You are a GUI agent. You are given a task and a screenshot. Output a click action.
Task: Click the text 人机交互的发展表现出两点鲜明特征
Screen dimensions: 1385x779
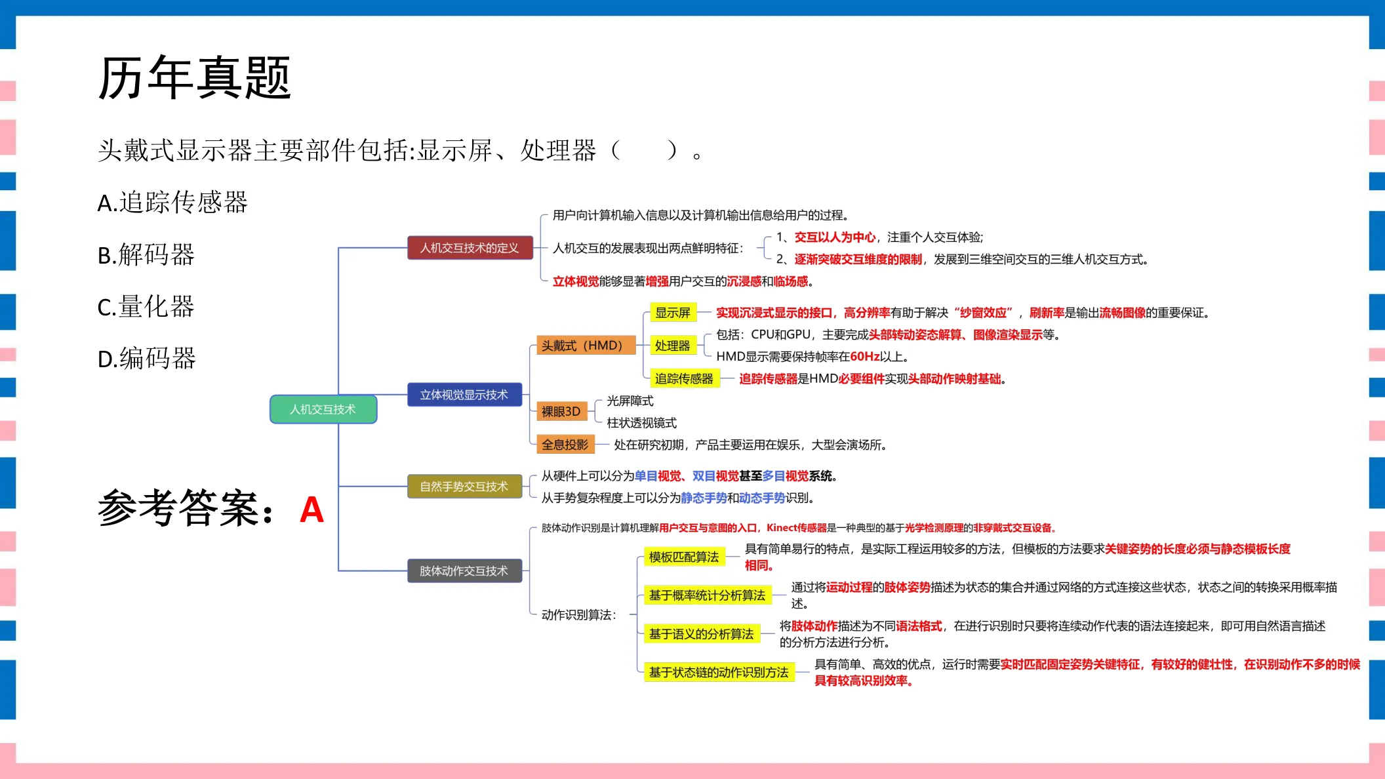coord(649,248)
